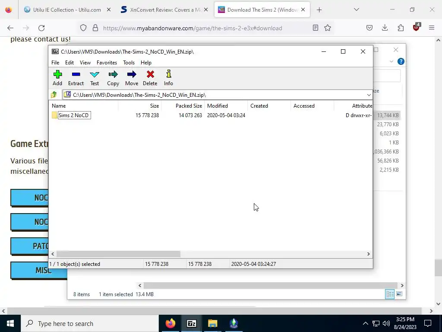Click the 7-Zip horizontal scrollbar thumb
Screen dimensions: 442x332
[x=118, y=254]
